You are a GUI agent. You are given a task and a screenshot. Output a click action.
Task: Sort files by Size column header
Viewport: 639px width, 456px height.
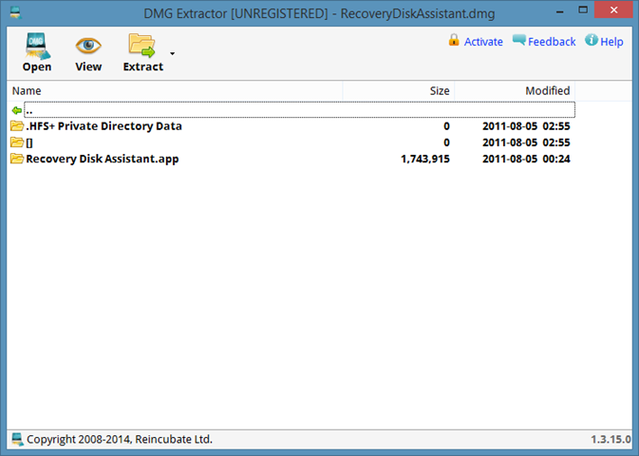(x=399, y=90)
